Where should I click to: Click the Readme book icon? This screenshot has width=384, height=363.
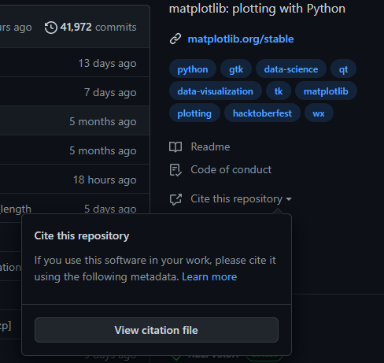(175, 147)
